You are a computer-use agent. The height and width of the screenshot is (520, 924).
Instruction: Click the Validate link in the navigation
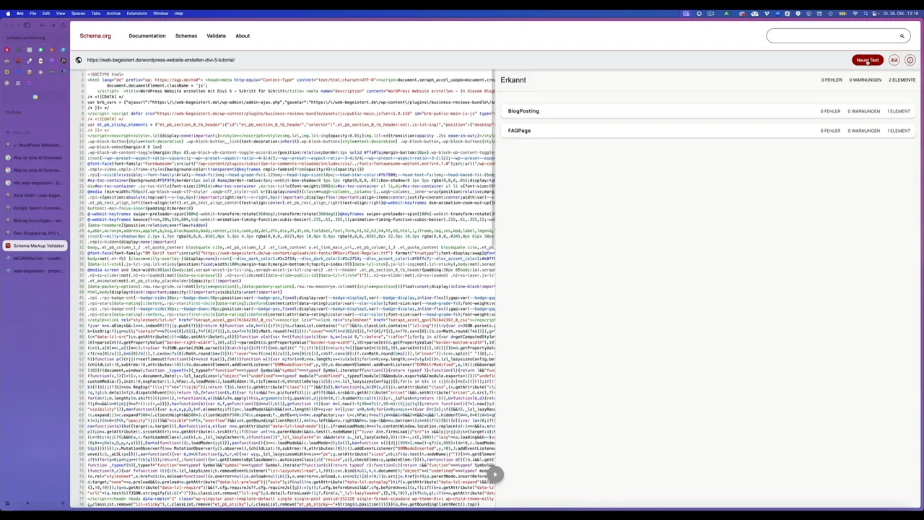pos(216,35)
